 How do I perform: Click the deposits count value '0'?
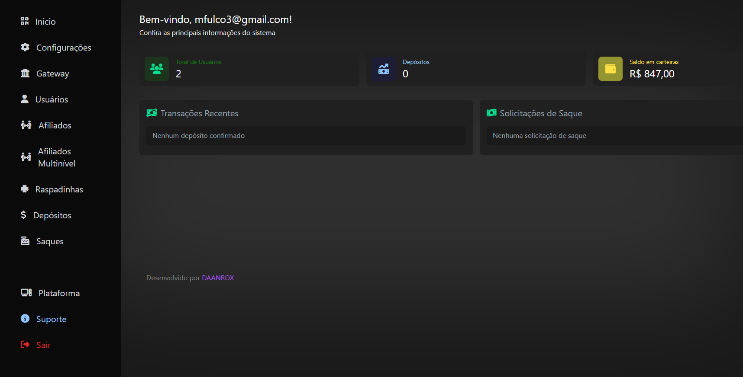pos(405,74)
